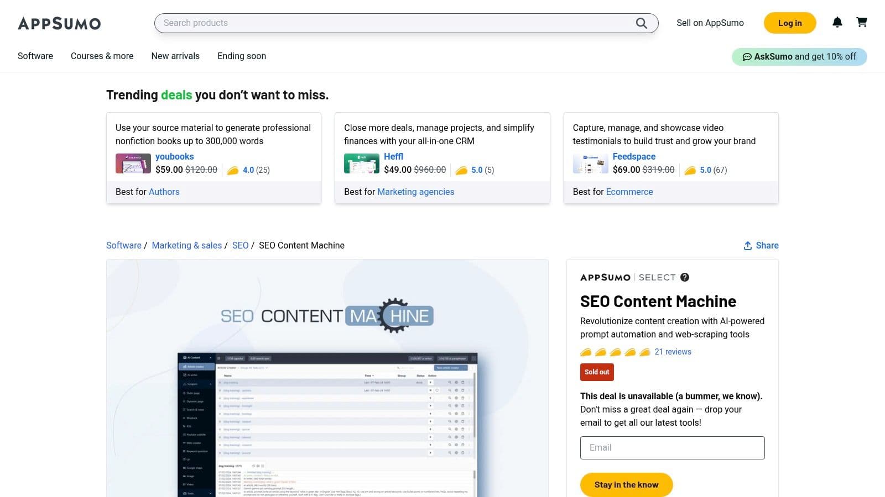Click the Feedspace product logo
This screenshot has height=497, width=885.
[x=590, y=163]
